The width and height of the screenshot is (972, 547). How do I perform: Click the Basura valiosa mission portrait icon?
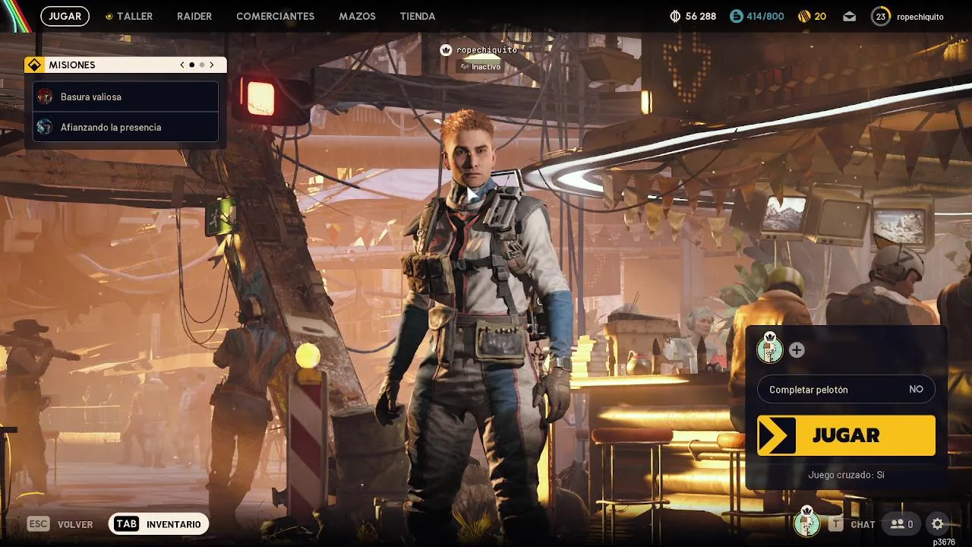45,96
